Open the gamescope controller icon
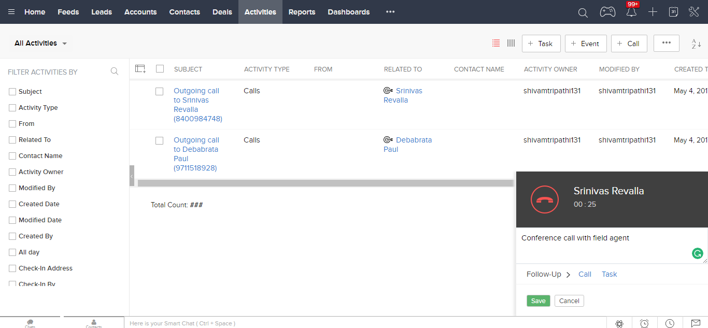The height and width of the screenshot is (328, 708). point(607,12)
